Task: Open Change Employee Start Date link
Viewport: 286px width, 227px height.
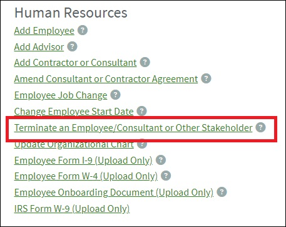Action: pyautogui.click(x=74, y=112)
